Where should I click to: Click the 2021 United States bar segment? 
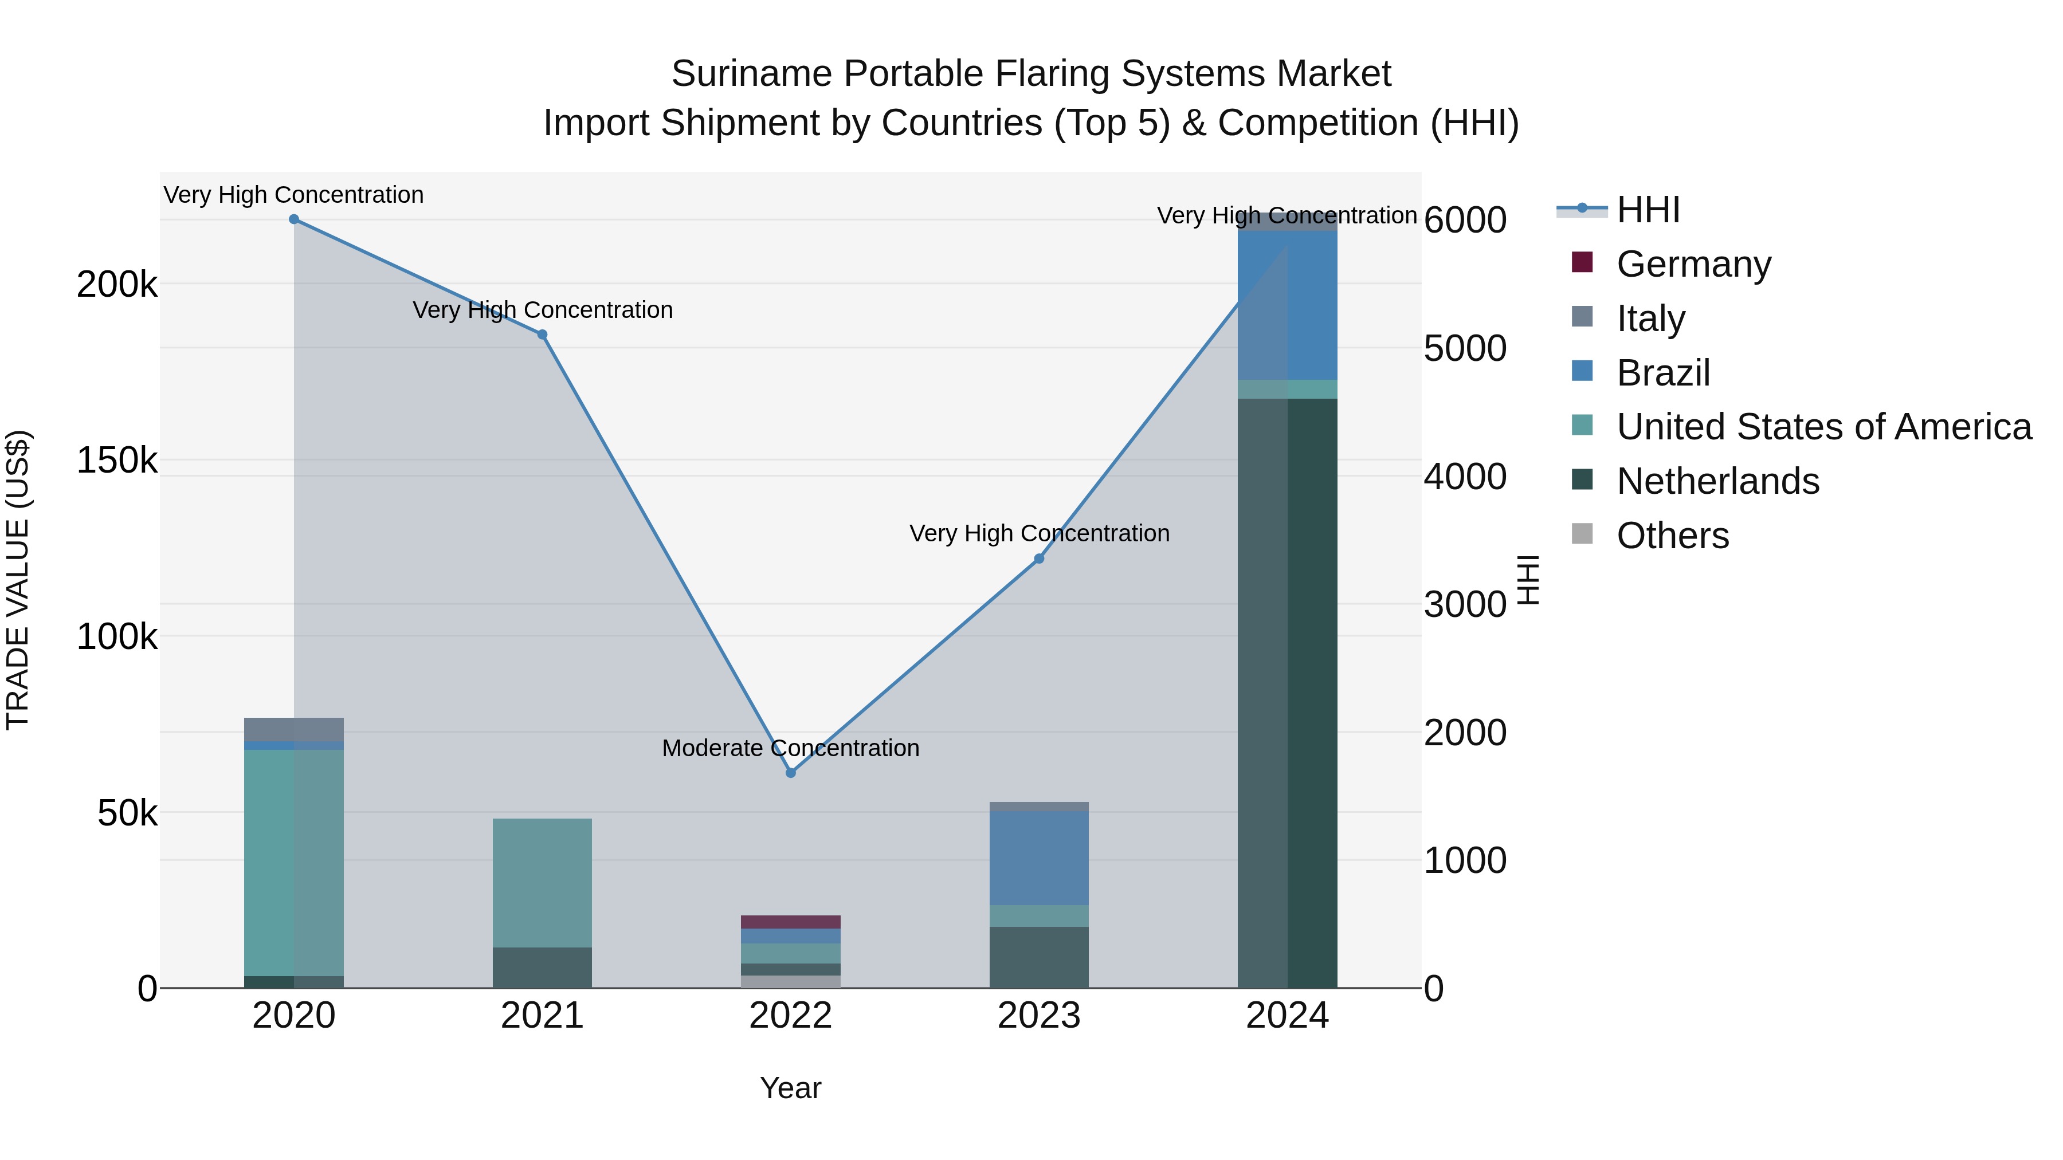542,883
